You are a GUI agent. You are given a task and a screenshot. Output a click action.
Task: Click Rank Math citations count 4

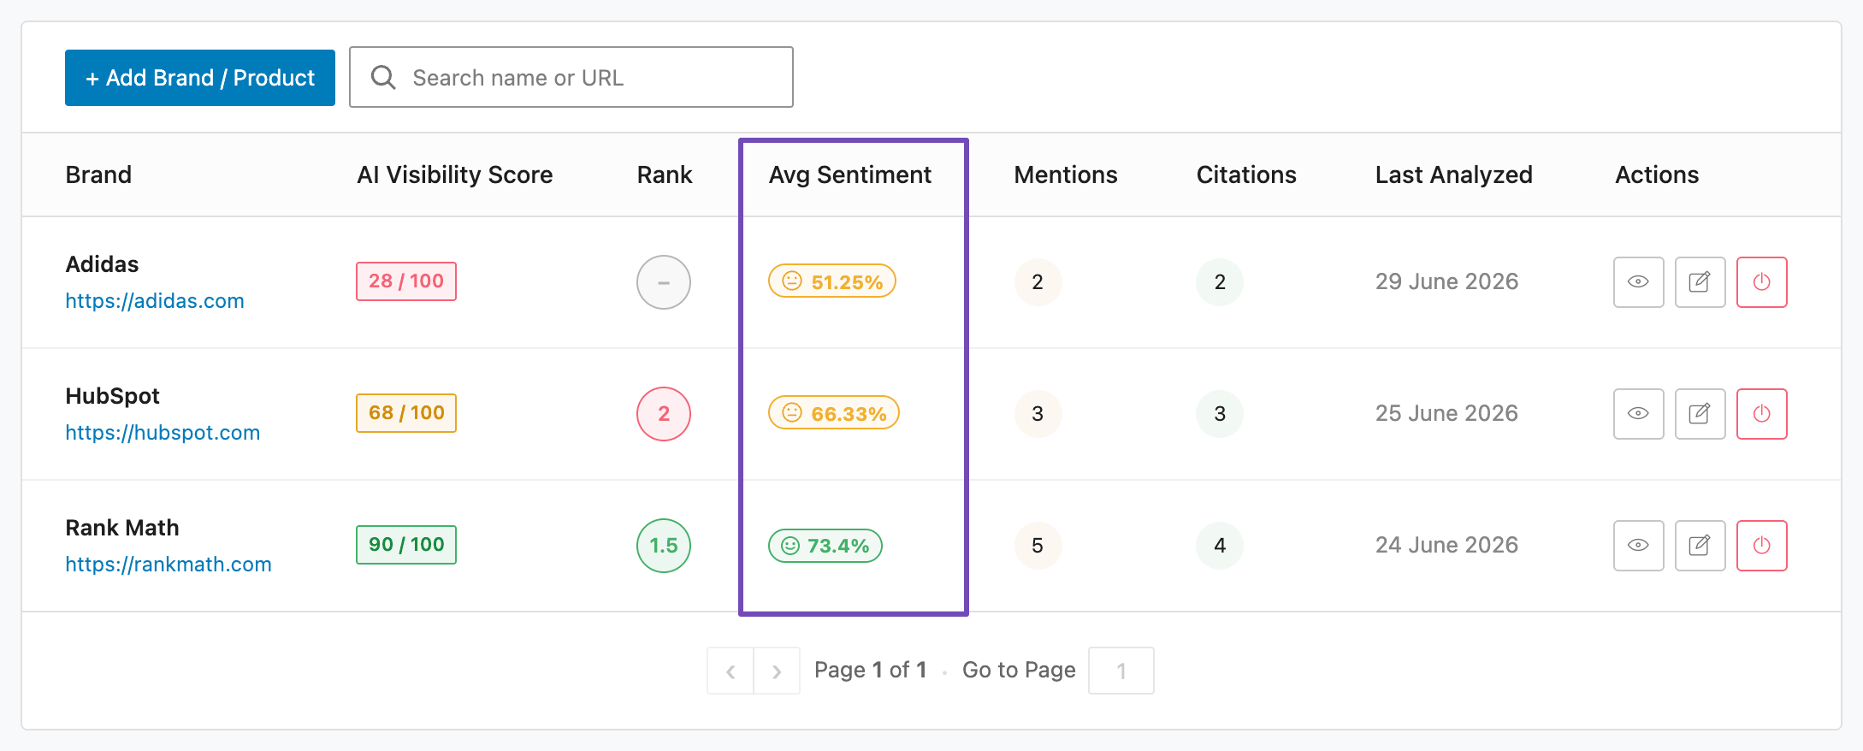pos(1220,546)
